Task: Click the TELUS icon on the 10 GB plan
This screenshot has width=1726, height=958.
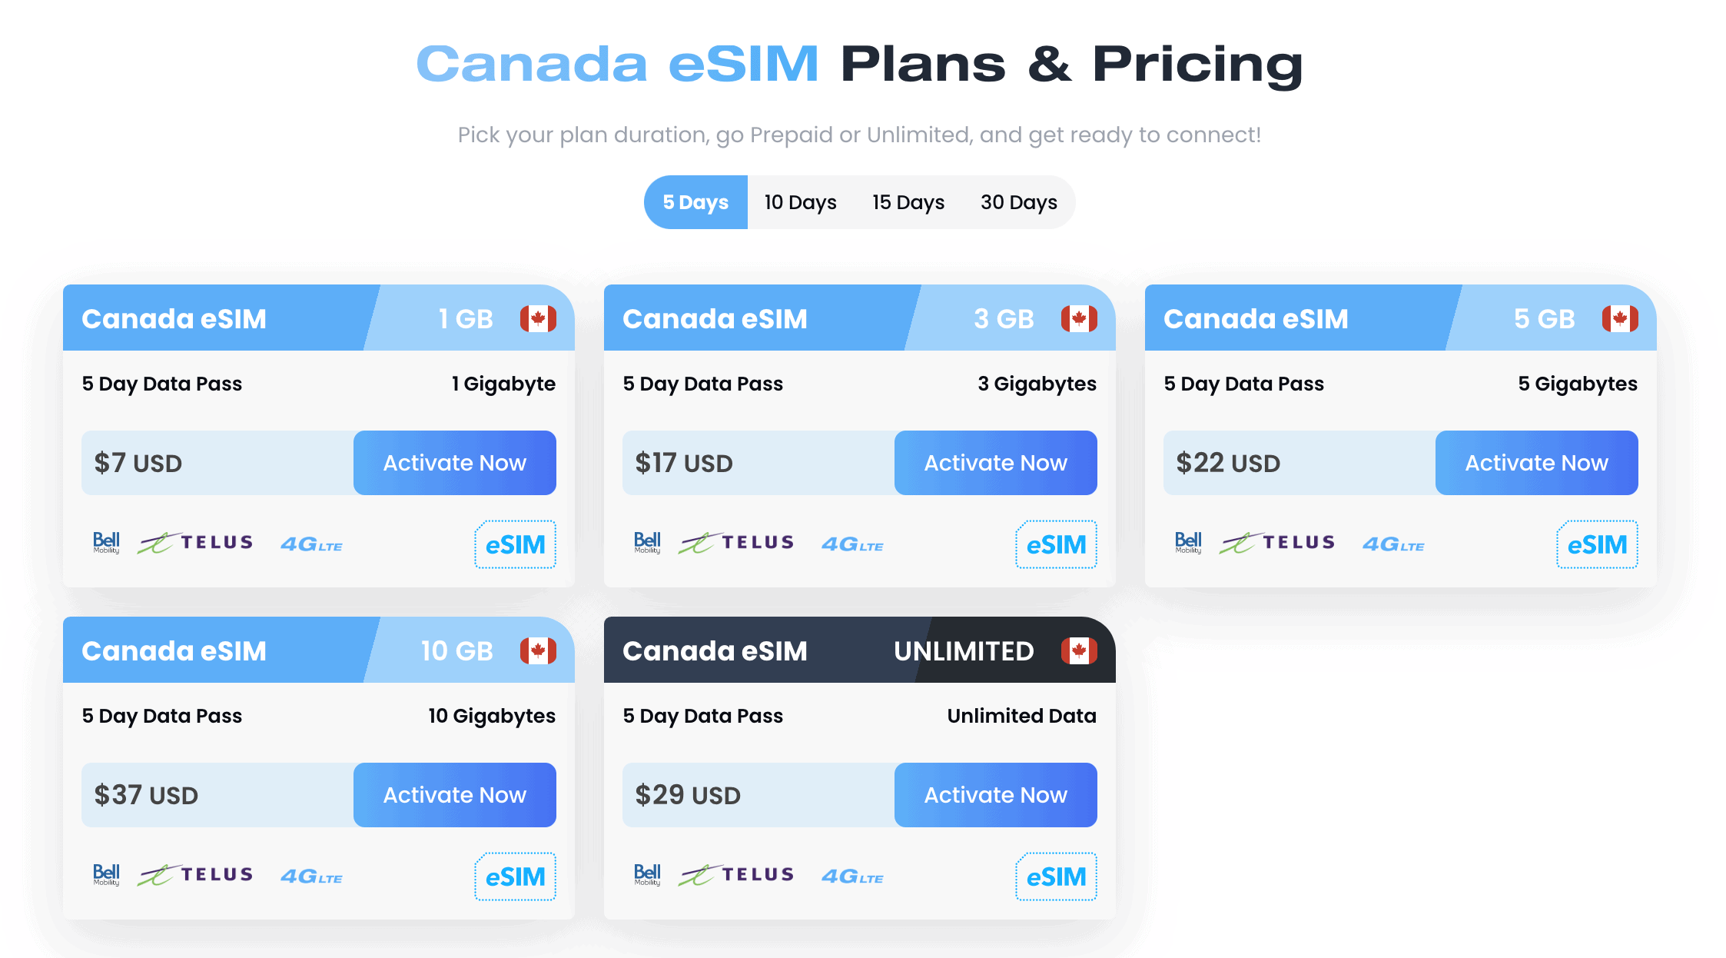Action: (195, 874)
